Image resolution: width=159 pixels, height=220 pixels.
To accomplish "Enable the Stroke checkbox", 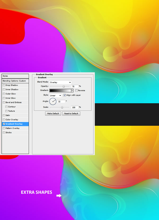I will click(4, 133).
